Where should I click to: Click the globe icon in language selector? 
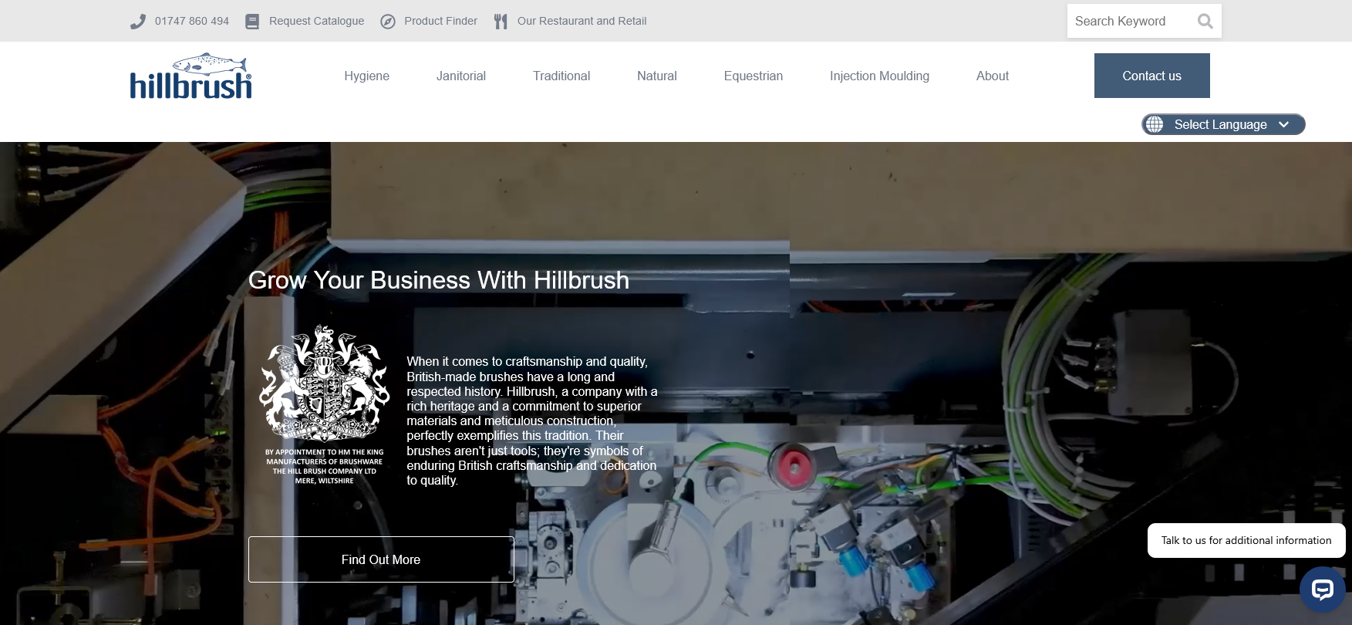1155,124
